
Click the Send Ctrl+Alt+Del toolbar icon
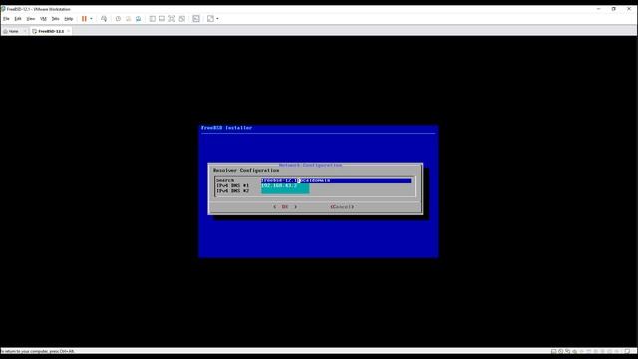pos(104,19)
